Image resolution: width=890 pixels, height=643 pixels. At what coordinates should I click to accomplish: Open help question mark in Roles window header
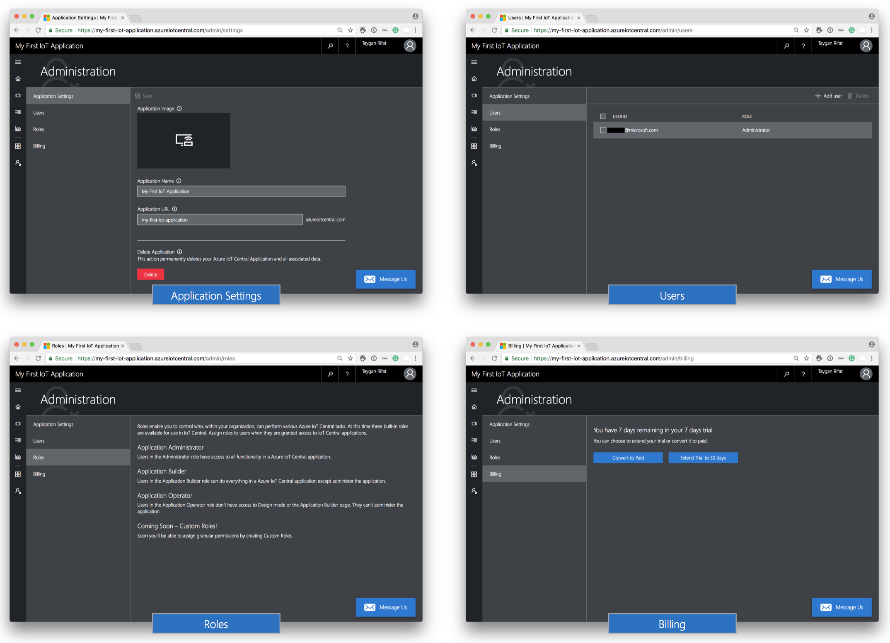click(347, 374)
